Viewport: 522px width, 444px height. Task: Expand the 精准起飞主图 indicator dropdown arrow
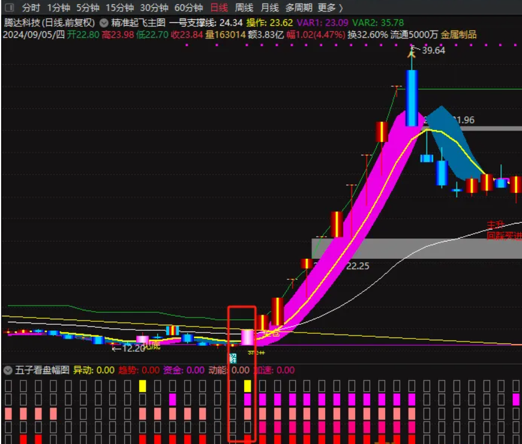coord(104,23)
